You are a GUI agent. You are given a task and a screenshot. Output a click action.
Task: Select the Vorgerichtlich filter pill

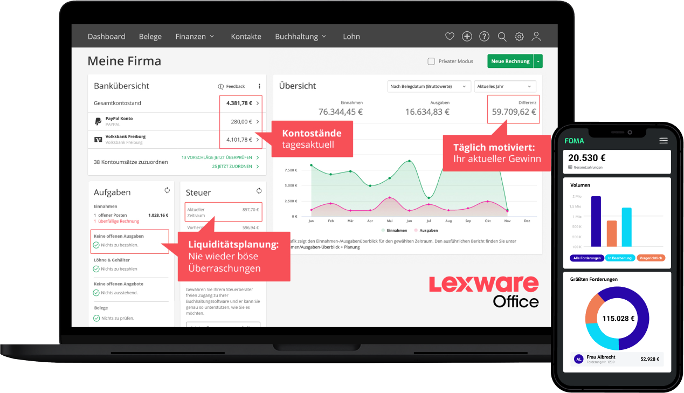[651, 258]
